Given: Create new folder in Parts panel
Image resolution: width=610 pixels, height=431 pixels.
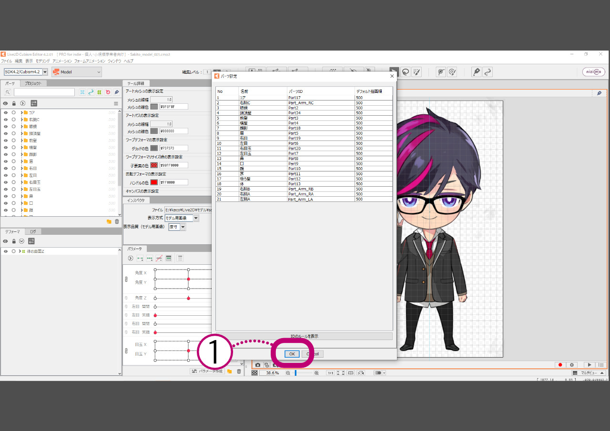Looking at the screenshot, I should point(109,221).
